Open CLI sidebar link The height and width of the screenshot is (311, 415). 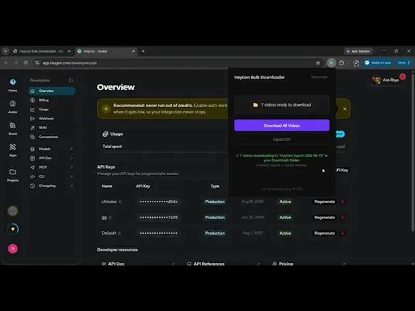coord(51,176)
